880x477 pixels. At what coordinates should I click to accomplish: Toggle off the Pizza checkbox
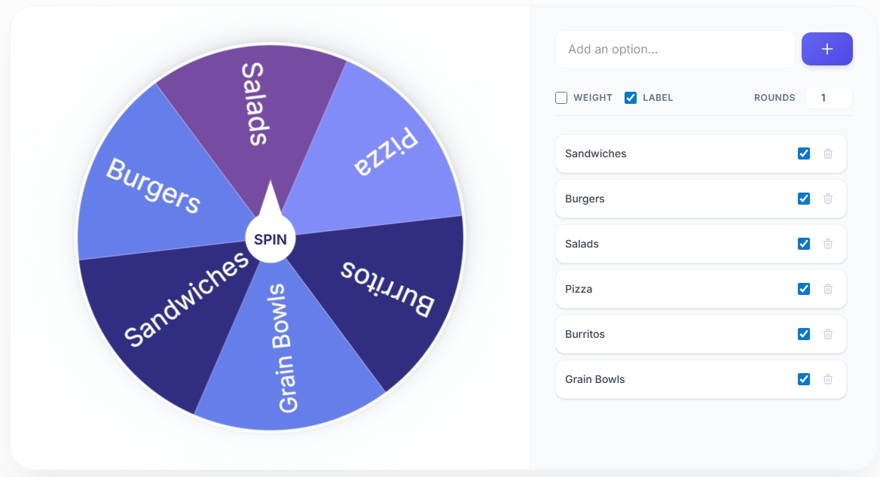coord(804,289)
